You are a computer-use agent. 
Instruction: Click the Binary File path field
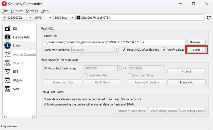[115, 42]
